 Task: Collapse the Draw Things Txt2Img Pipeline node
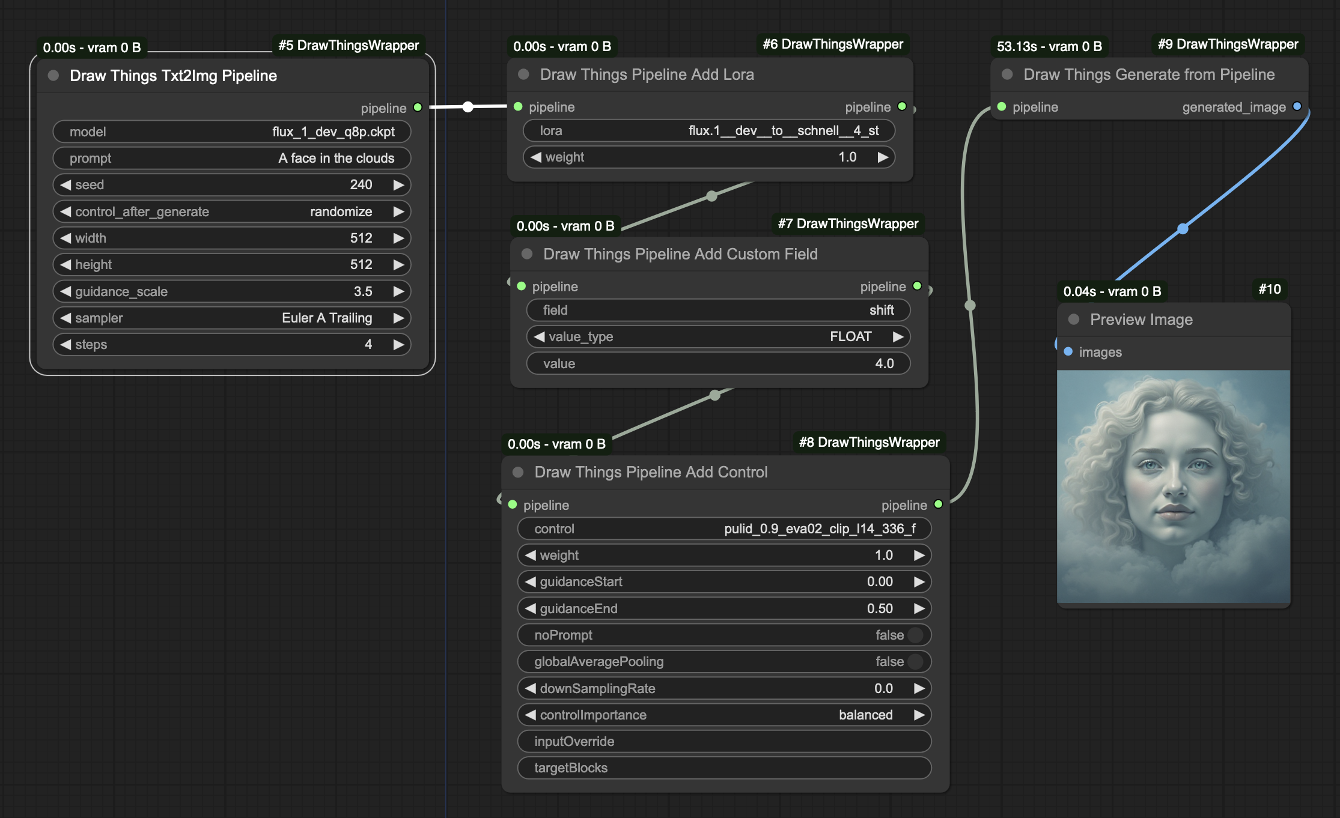click(x=53, y=76)
